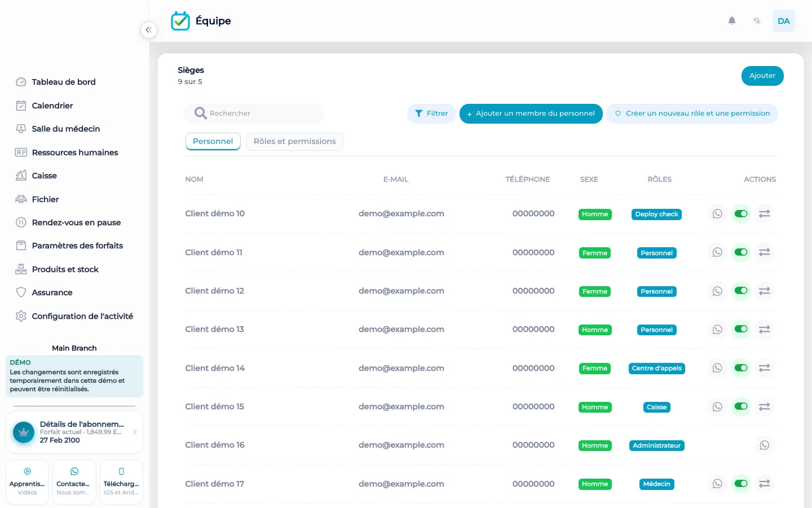Viewport: 812px width, 508px height.
Task: Click Ajouter un membre du personnel
Action: (531, 113)
